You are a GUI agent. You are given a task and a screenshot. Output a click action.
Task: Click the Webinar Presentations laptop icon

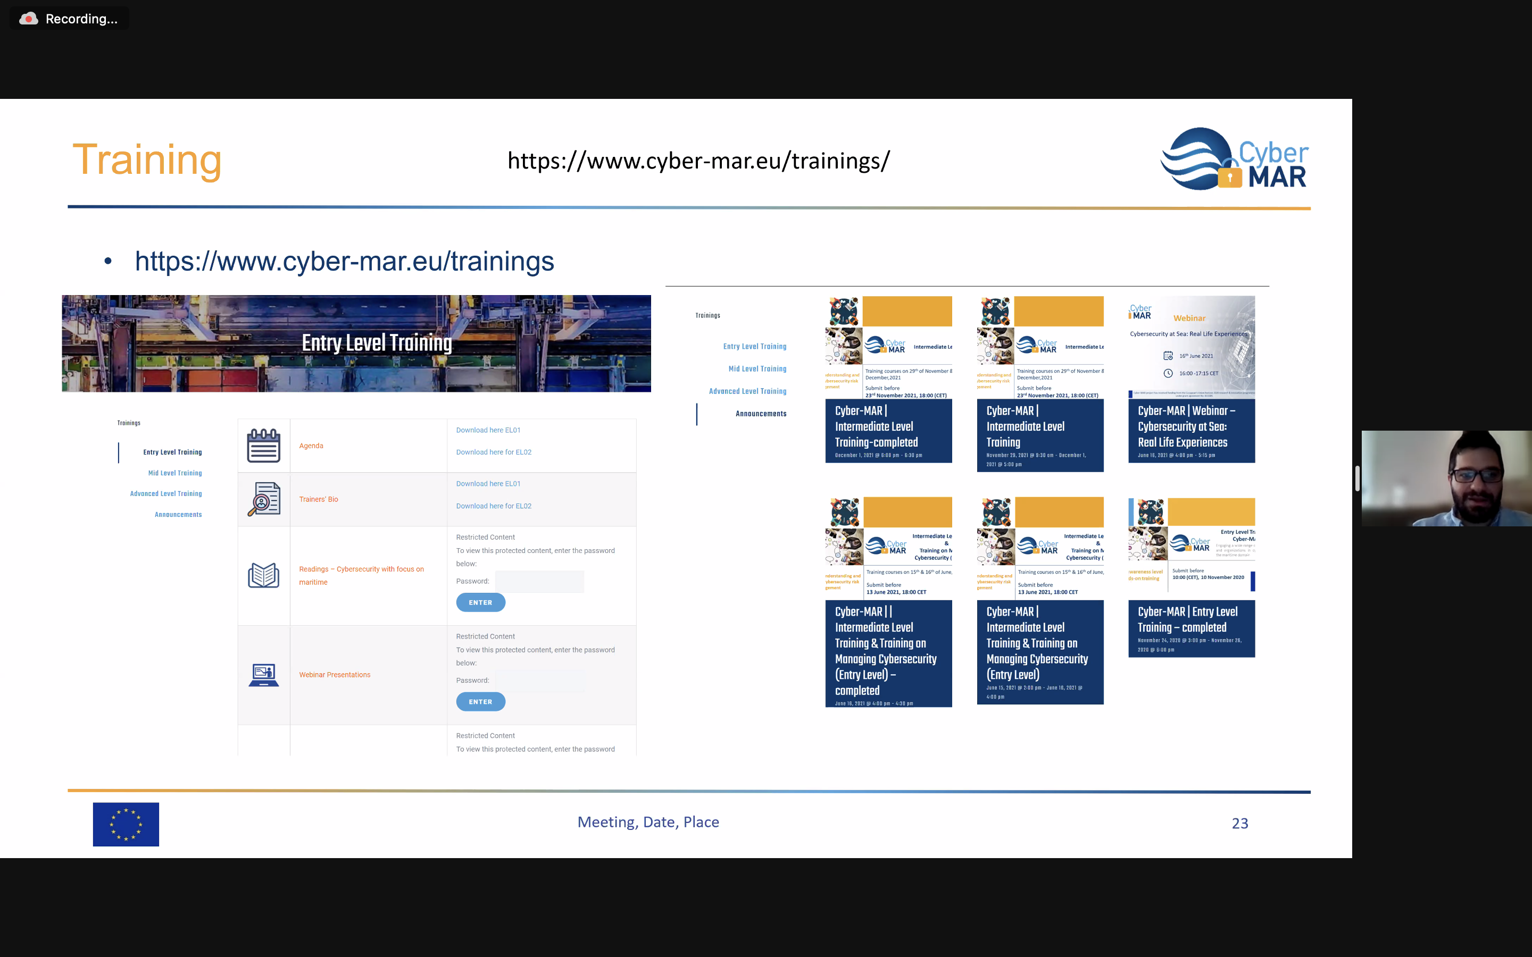pos(263,675)
